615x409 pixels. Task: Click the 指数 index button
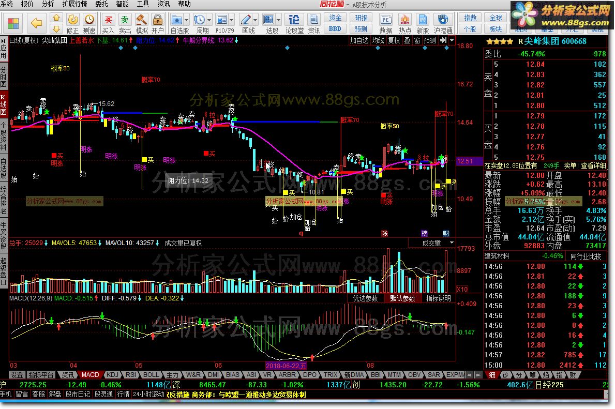470,18
